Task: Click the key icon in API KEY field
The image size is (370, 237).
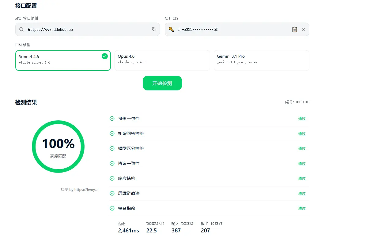Action: 171,30
